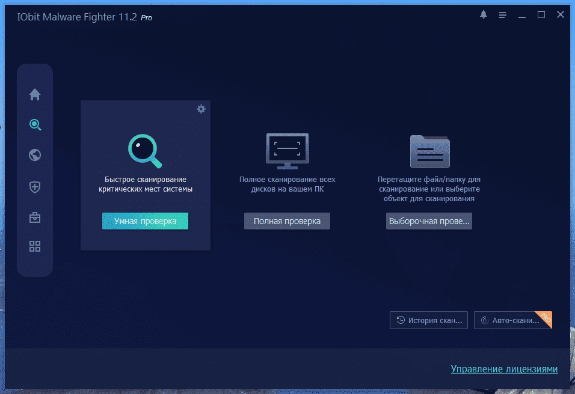
Task: Close the IObit Malware Fighter window
Action: (561, 14)
